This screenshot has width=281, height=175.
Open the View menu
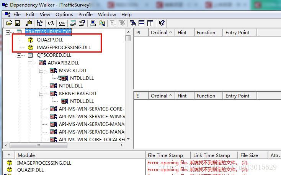(x=45, y=14)
